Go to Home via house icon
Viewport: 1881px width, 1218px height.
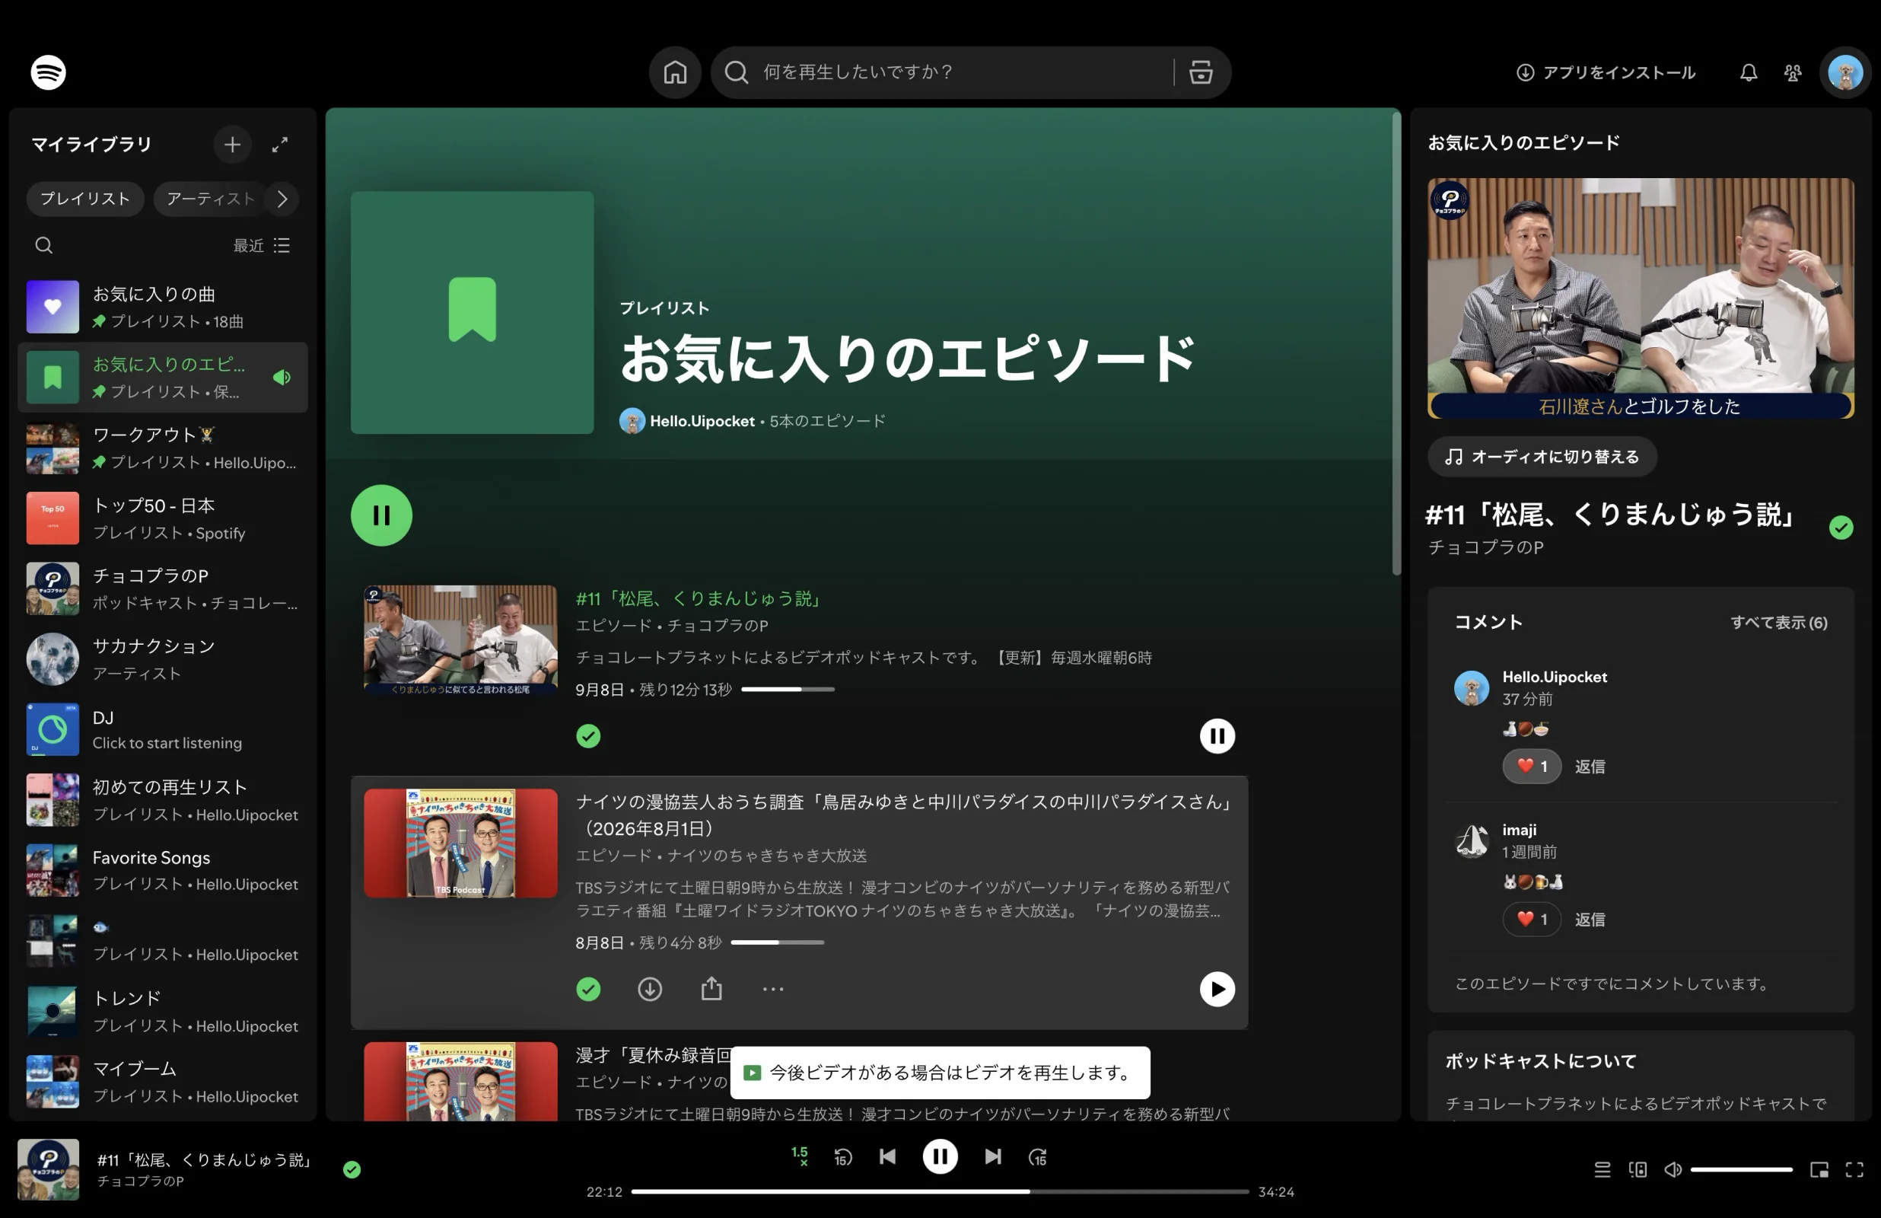pos(675,72)
